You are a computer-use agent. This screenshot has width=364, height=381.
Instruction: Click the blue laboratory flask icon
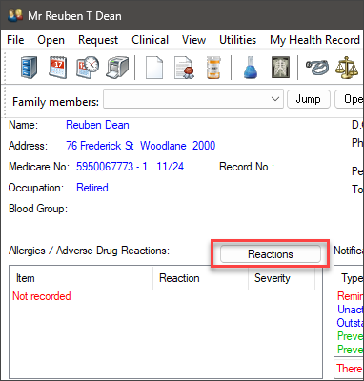[251, 68]
